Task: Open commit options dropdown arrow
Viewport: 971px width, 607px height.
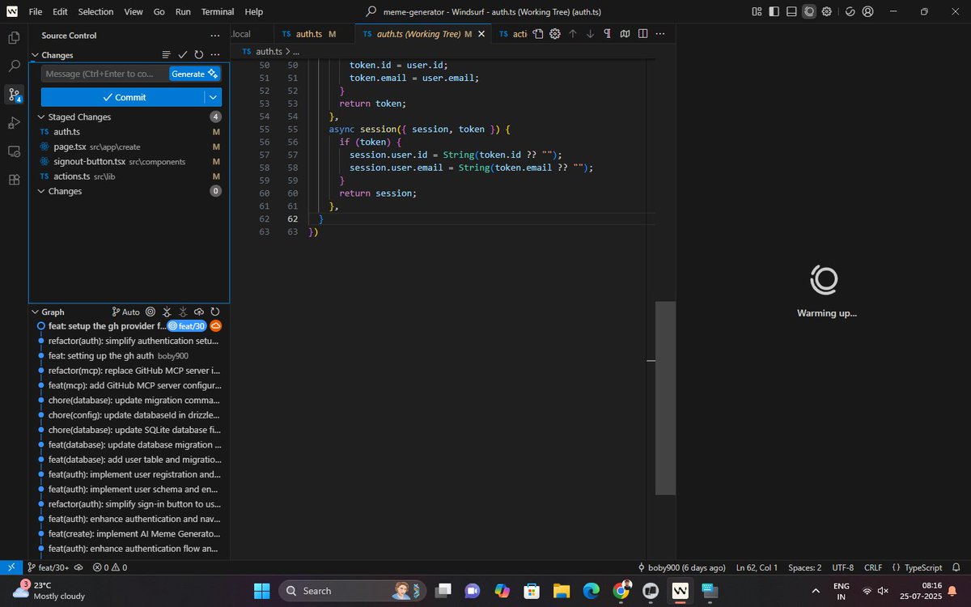Action: [x=214, y=97]
